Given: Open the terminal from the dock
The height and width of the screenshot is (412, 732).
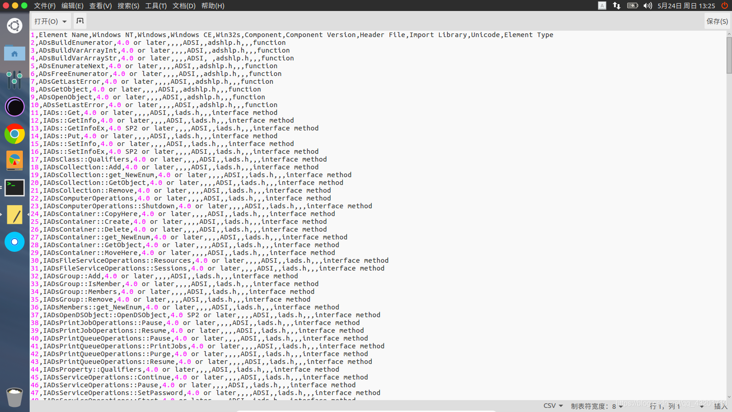Looking at the screenshot, I should [15, 188].
